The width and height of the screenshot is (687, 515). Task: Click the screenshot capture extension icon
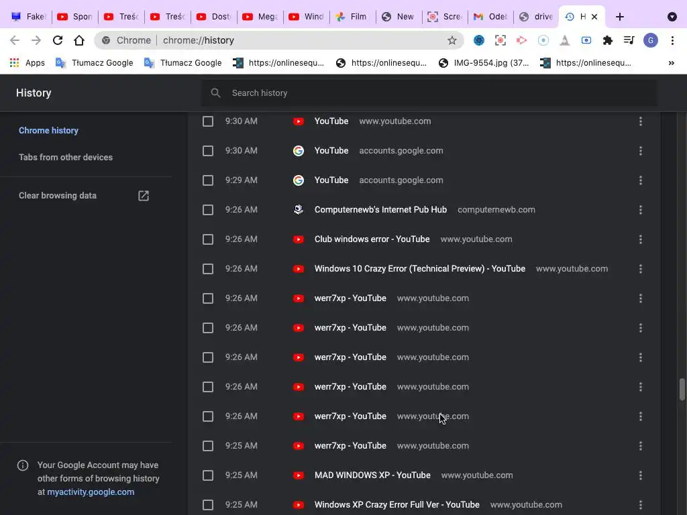pyautogui.click(x=500, y=40)
